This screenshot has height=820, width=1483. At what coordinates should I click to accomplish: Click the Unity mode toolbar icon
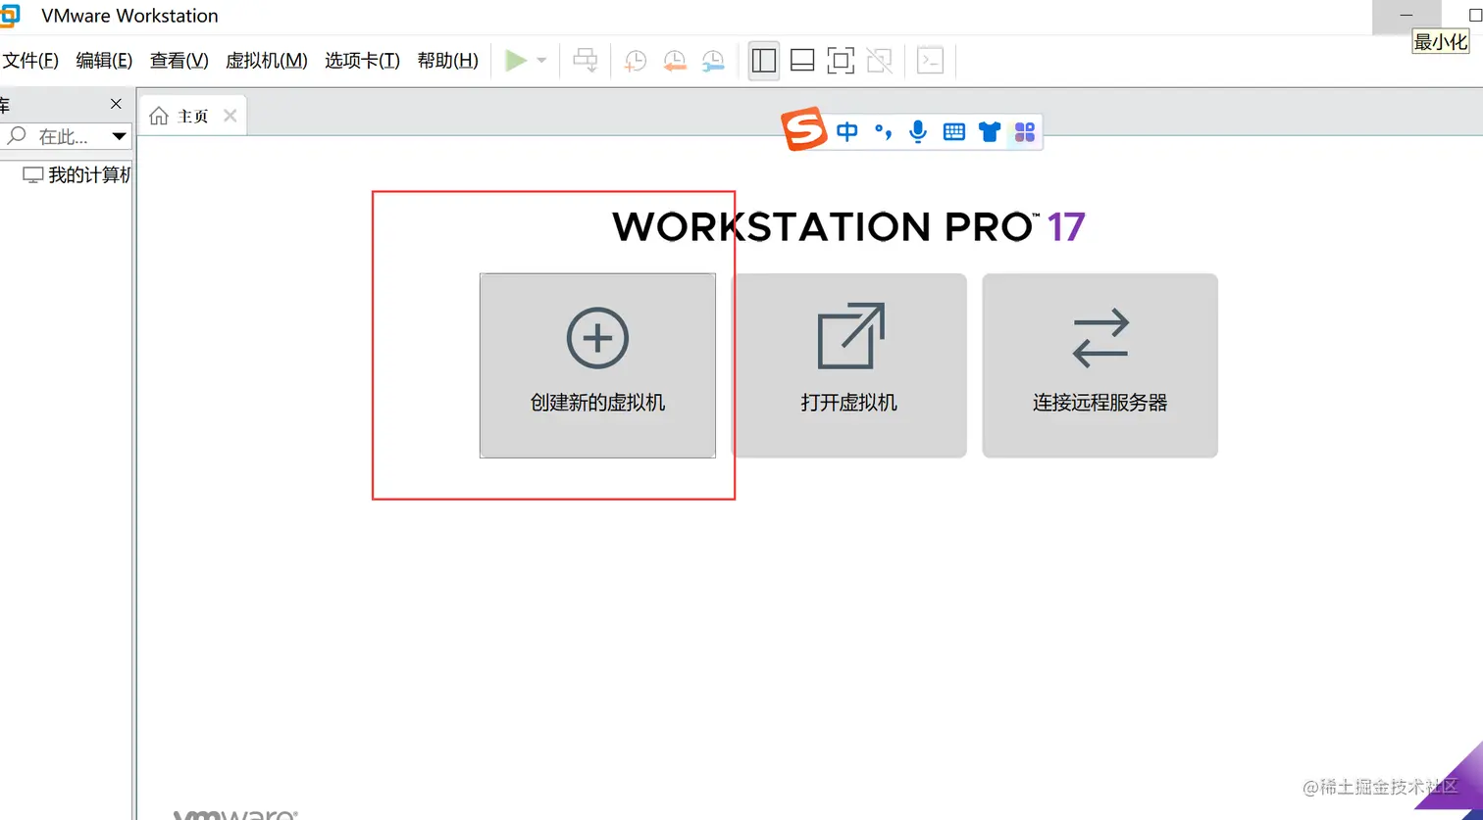880,61
